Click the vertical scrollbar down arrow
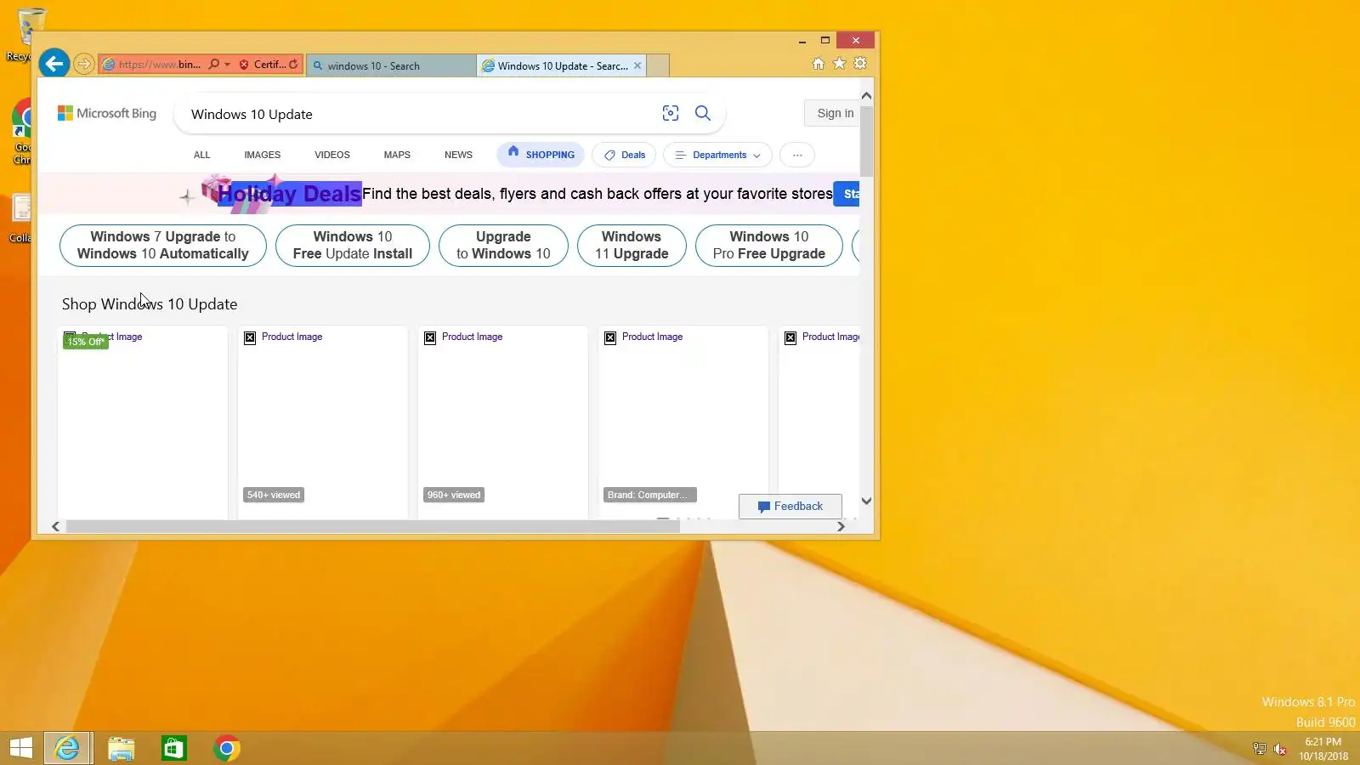Image resolution: width=1360 pixels, height=765 pixels. point(866,501)
